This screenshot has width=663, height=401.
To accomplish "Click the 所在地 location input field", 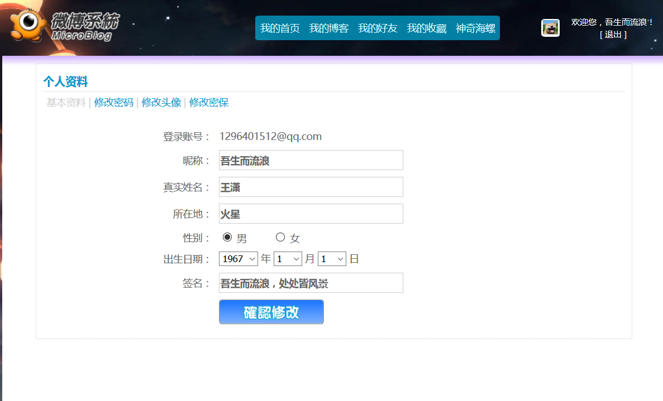I will (311, 214).
